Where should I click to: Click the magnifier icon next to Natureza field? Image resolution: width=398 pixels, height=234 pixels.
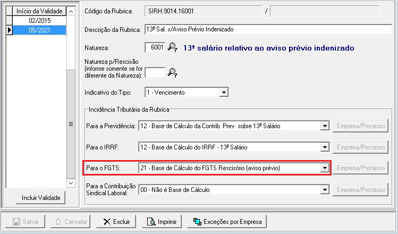(x=173, y=48)
